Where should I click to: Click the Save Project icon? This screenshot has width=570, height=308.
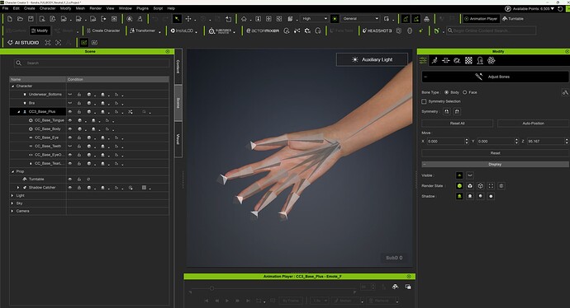31,18
